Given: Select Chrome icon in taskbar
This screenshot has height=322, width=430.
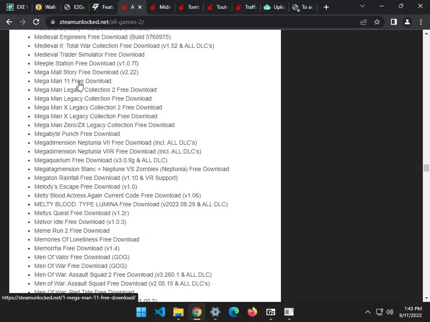Looking at the screenshot, I should pos(197,312).
